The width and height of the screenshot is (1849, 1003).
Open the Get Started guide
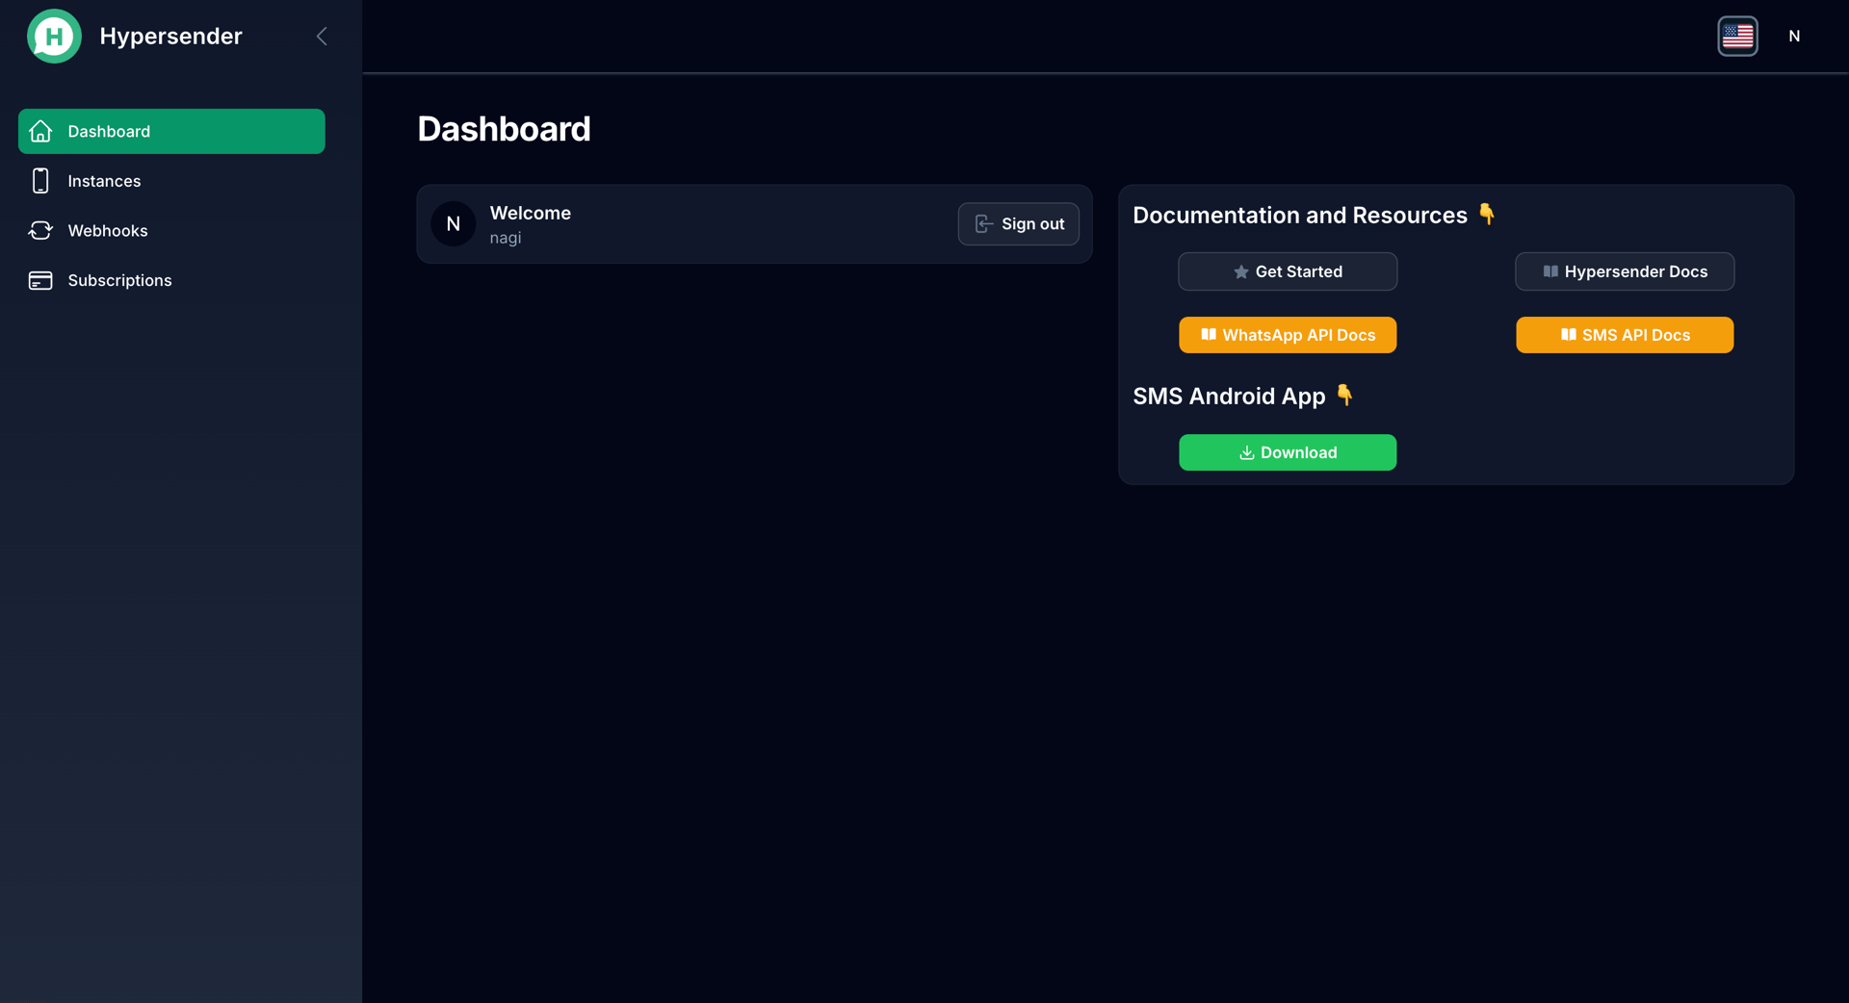[x=1288, y=271]
